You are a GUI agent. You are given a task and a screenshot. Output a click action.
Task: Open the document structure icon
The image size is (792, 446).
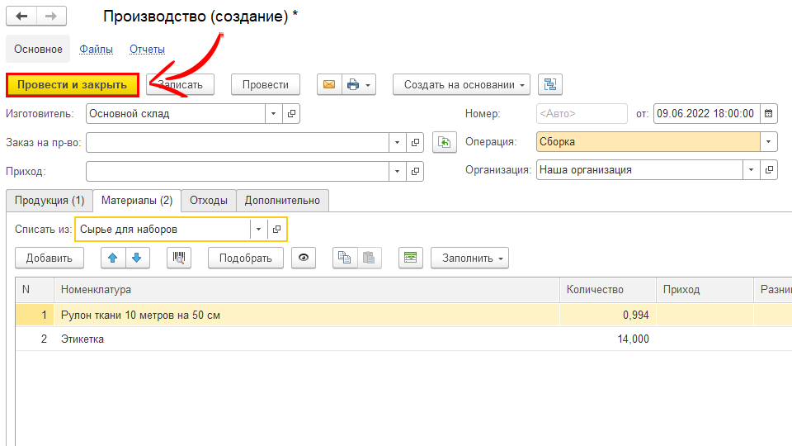click(550, 84)
